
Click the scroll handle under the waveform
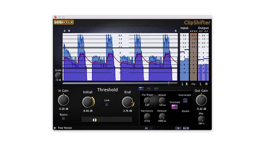tap(169, 83)
